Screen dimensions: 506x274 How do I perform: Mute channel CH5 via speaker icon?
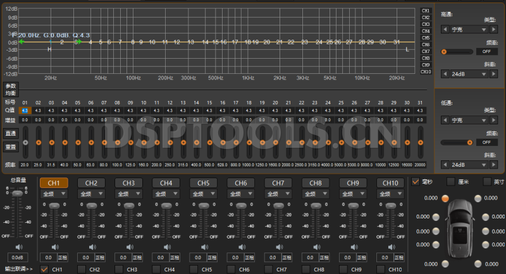[x=203, y=247]
